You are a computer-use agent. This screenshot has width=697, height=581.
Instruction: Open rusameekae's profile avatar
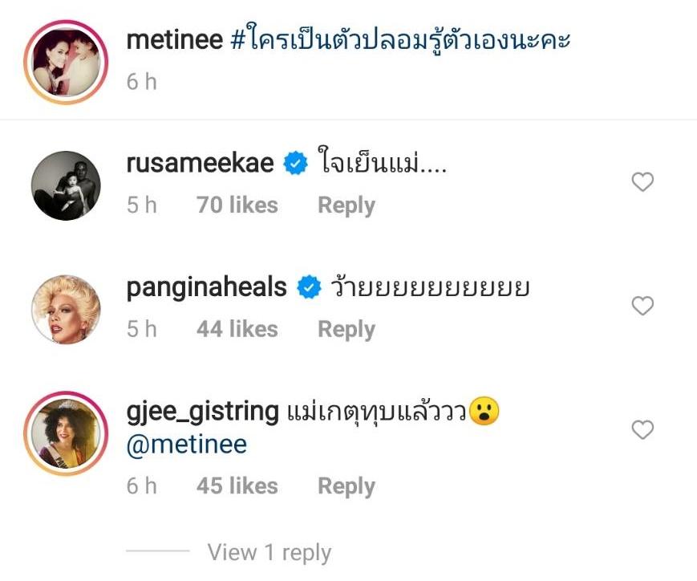66,185
